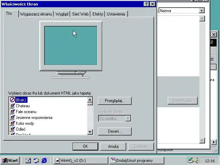220x165 pixels.
Task: Switch to the Wygaszacz ekranu tab
Action: 36,14
